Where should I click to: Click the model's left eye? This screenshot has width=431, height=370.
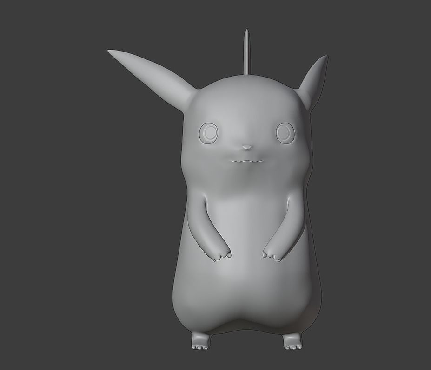(210, 133)
